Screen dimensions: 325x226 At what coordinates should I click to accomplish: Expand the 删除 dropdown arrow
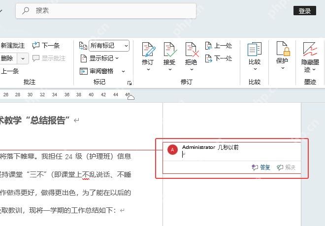click(23, 58)
